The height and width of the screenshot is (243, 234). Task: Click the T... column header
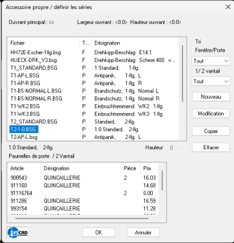[x=86, y=43]
